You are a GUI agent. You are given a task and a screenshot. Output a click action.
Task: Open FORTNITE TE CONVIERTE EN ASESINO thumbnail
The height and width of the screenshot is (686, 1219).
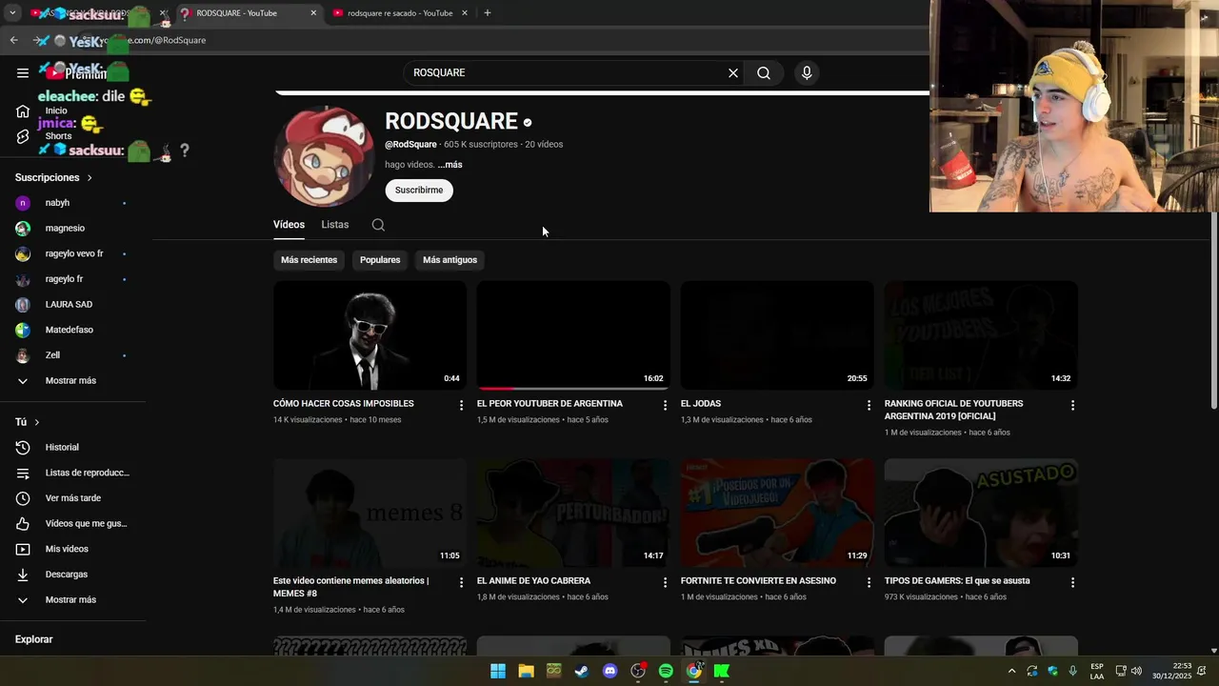pyautogui.click(x=777, y=513)
